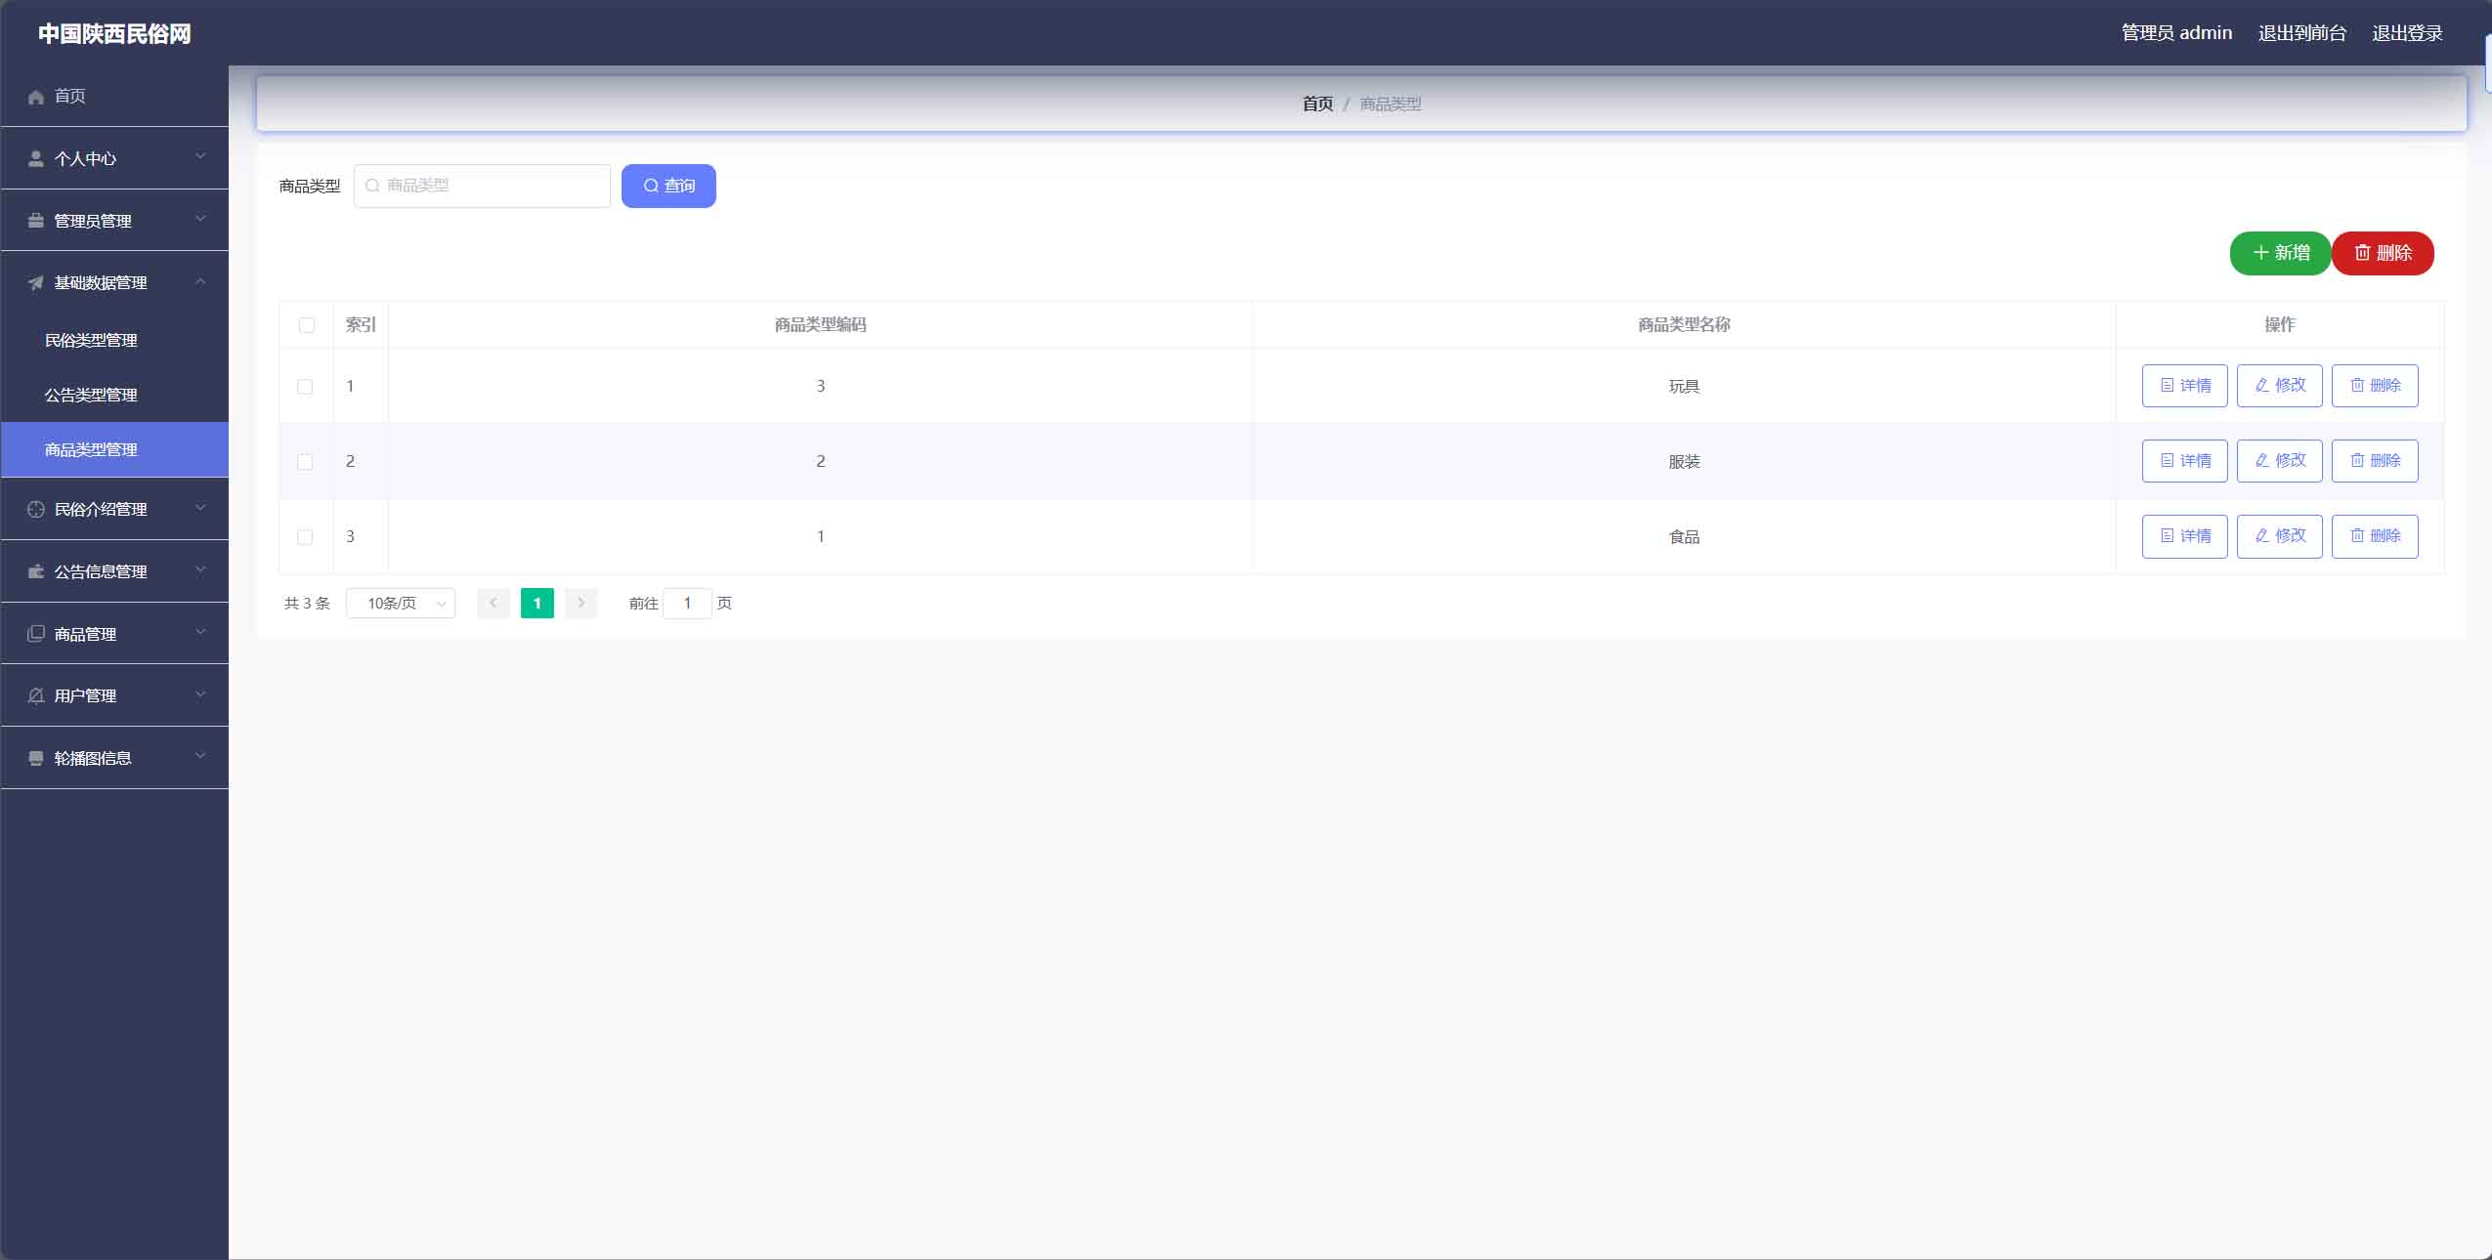This screenshot has width=2492, height=1260.
Task: Click the muted bell icon next to 用户管理
Action: coord(36,695)
